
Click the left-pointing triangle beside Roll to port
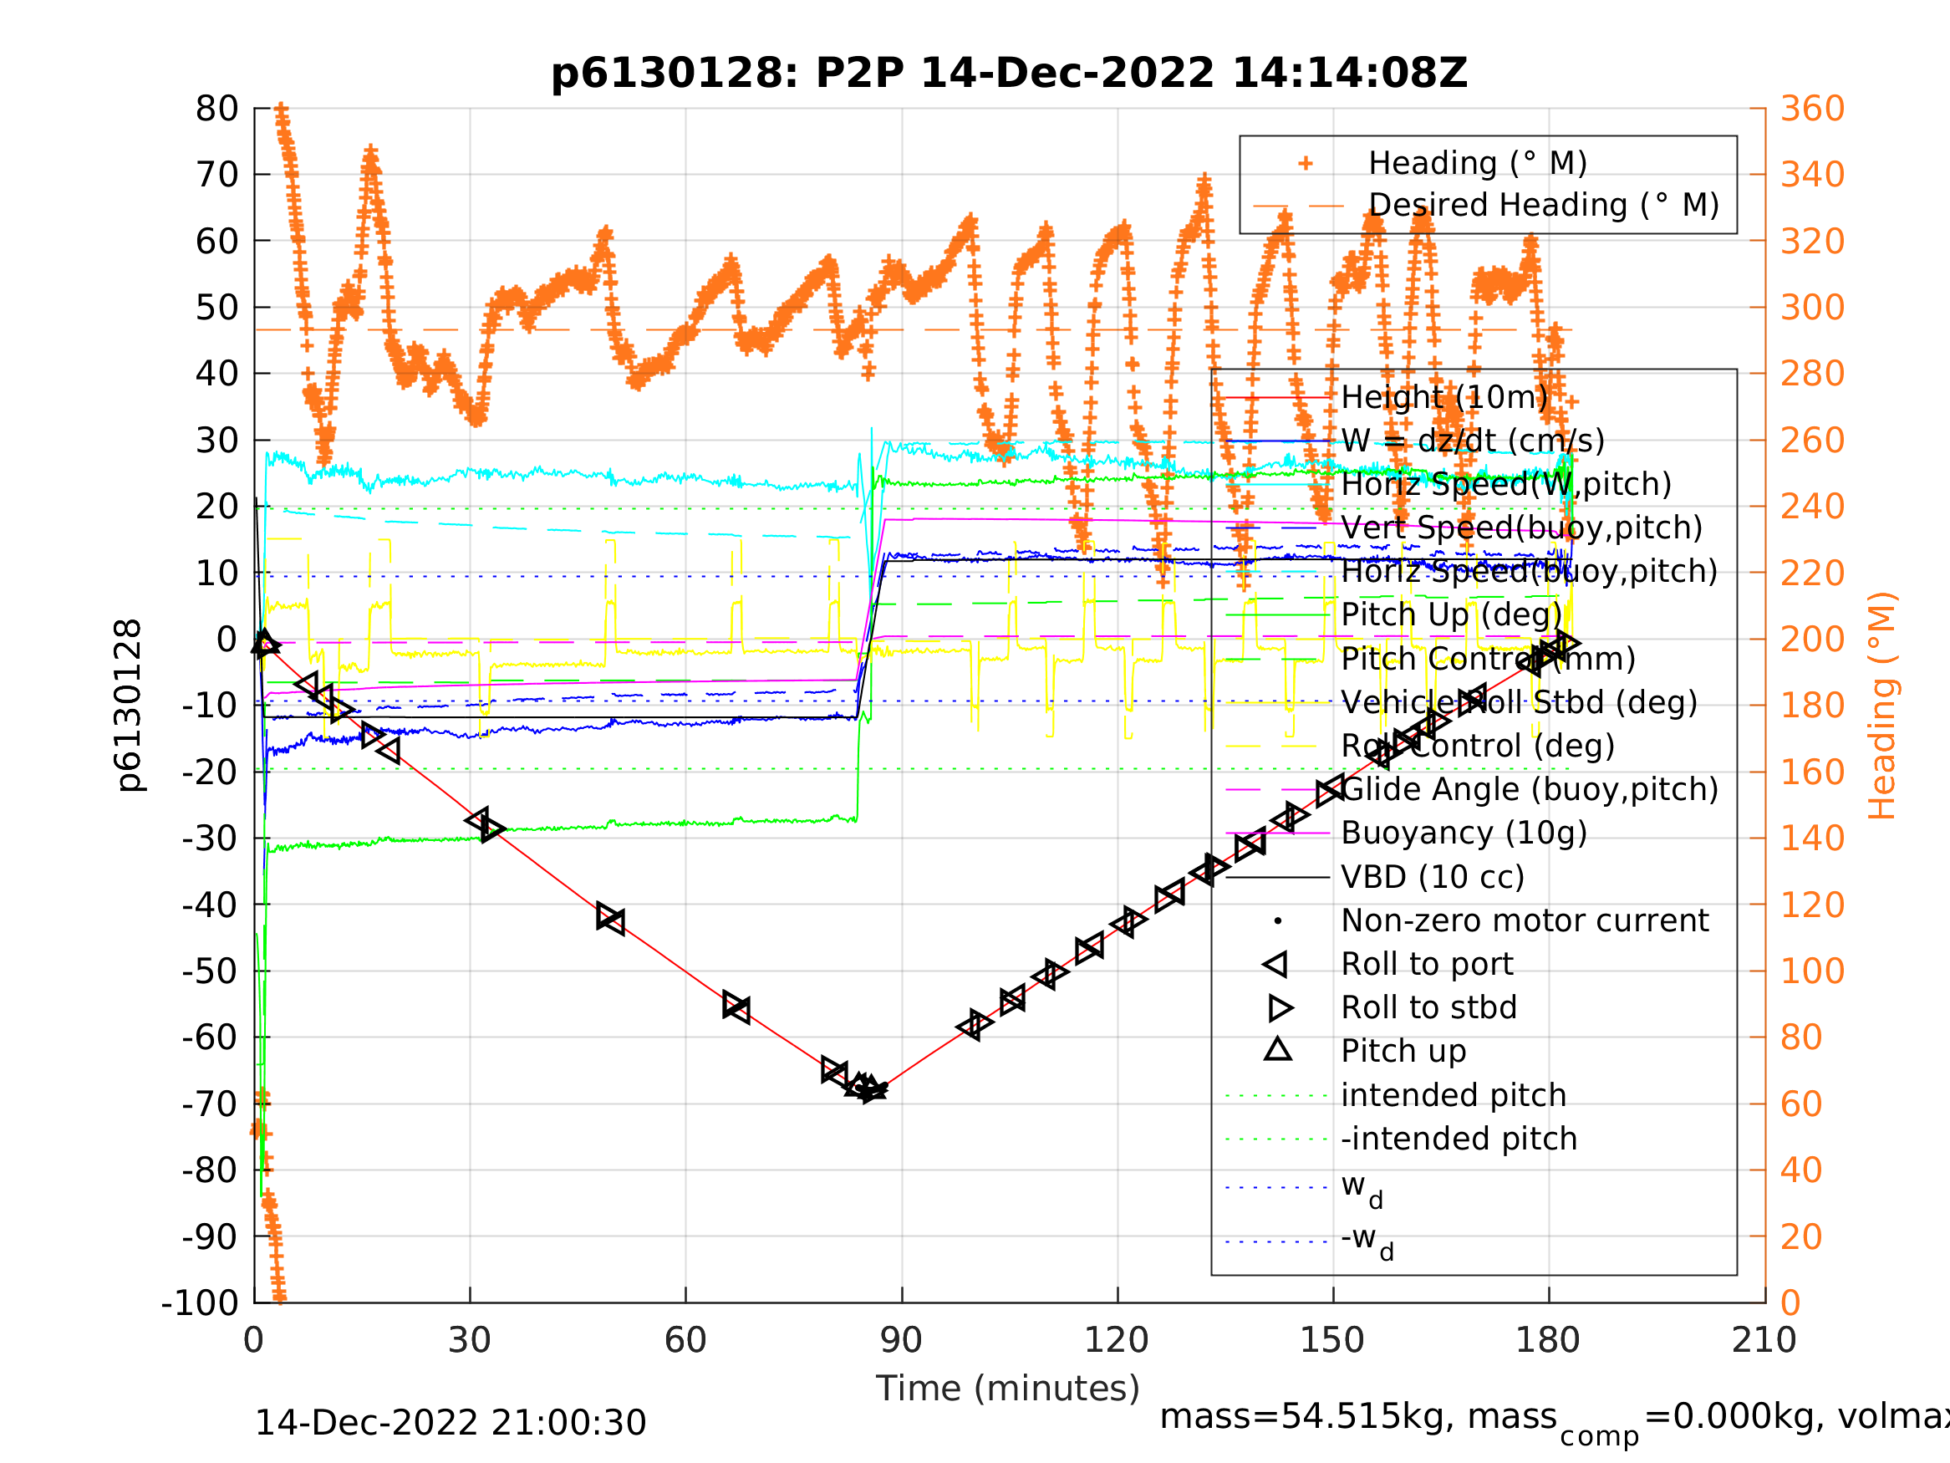1275,965
